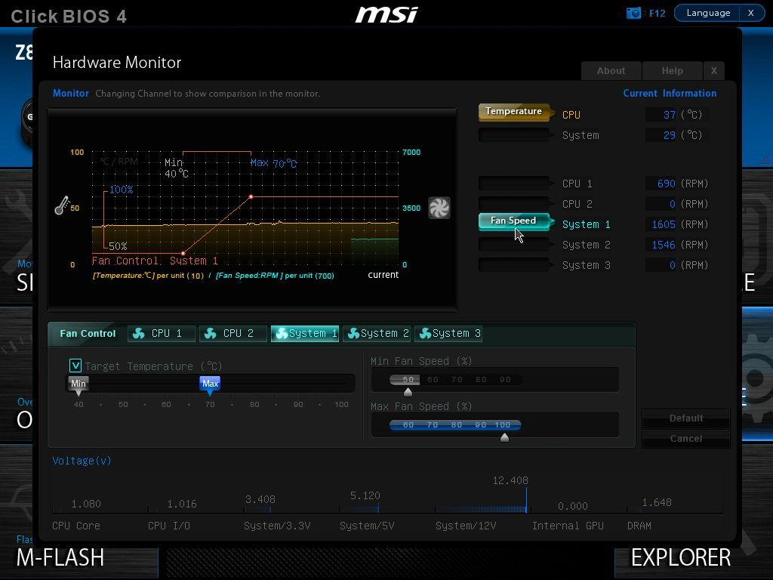Viewport: 773px width, 580px height.
Task: Toggle Fan Speed channel for System 1
Action: point(515,221)
